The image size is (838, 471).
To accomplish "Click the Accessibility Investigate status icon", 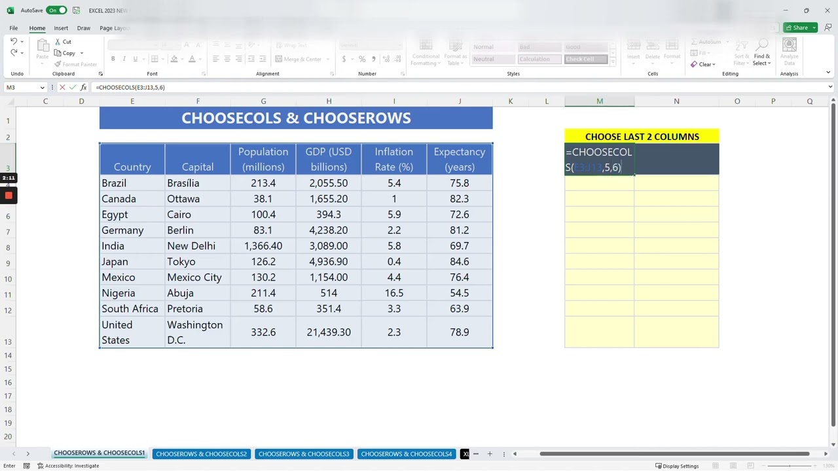I will click(x=41, y=466).
